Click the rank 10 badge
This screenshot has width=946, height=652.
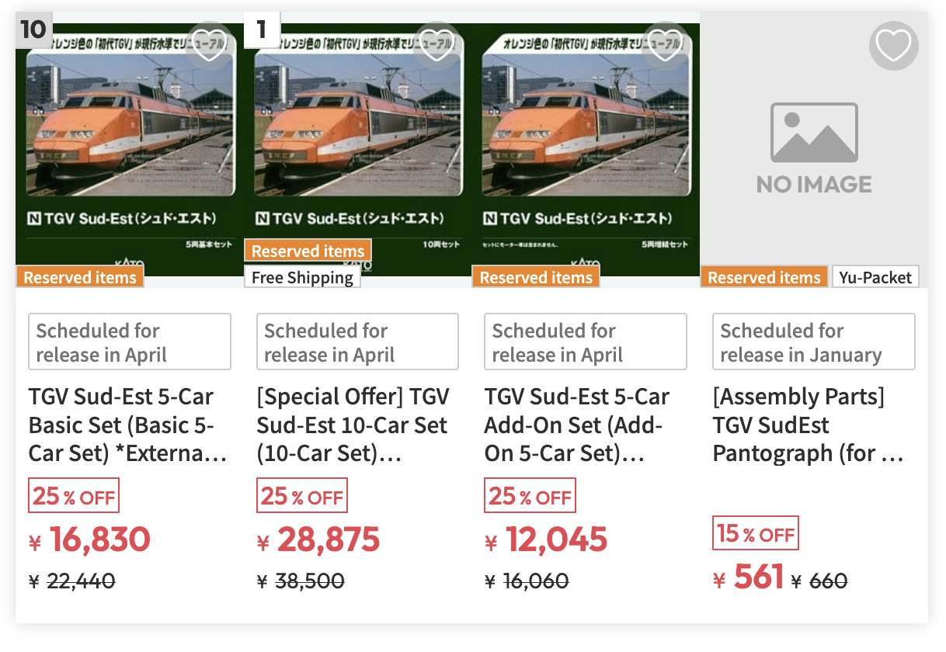(33, 29)
